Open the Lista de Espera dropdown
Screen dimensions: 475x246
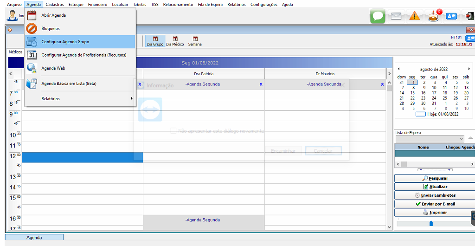click(x=461, y=139)
